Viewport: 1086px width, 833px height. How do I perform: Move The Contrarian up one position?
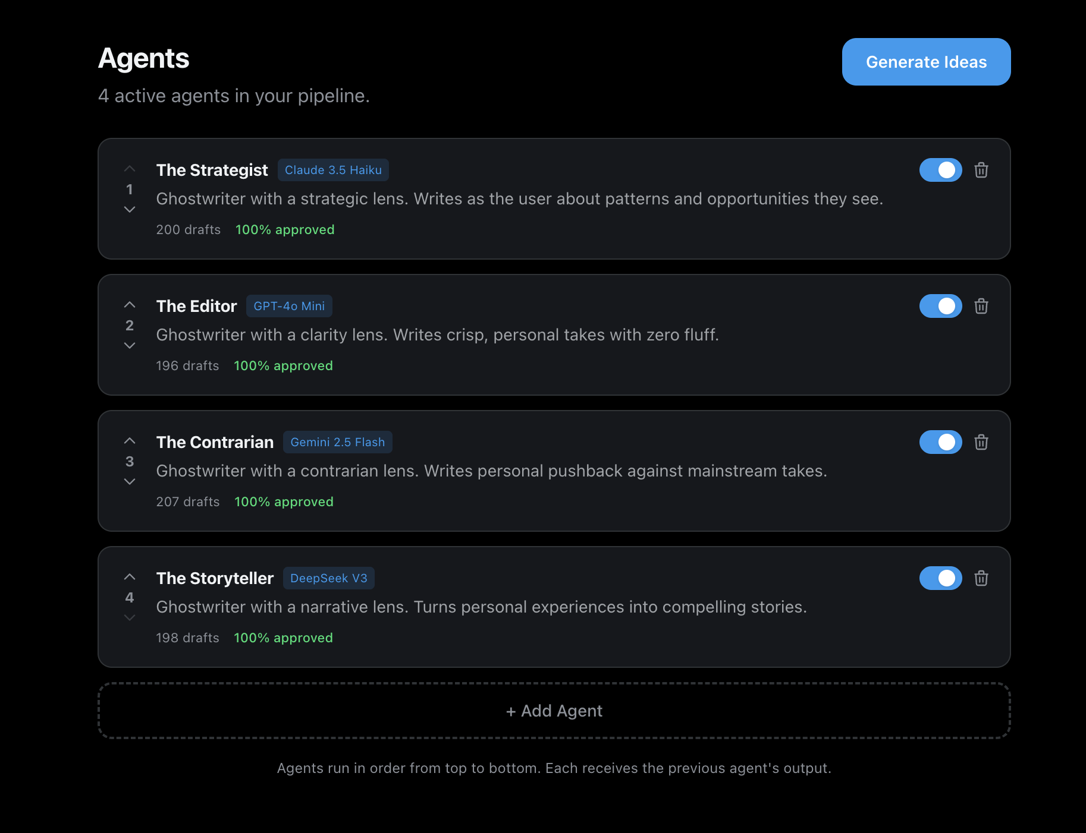[130, 441]
